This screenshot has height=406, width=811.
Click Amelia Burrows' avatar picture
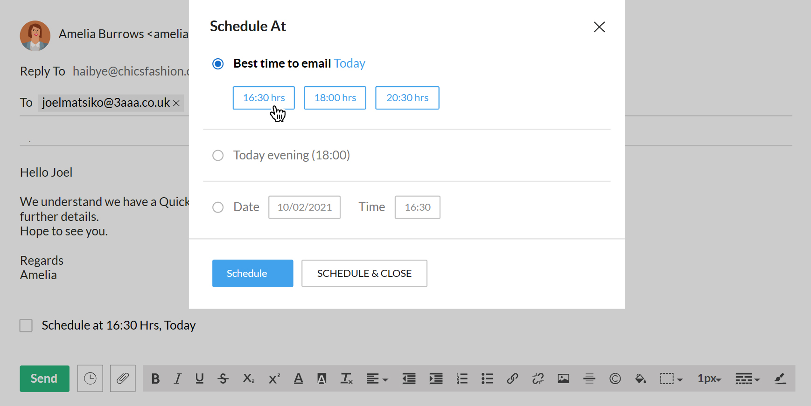click(35, 36)
